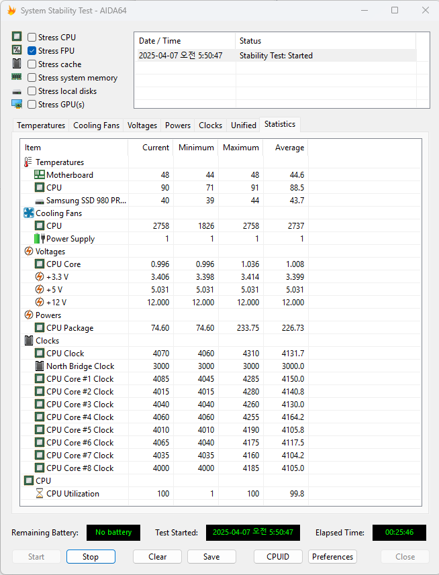Click the Stress cache chip icon
This screenshot has width=439, height=575.
(17, 64)
